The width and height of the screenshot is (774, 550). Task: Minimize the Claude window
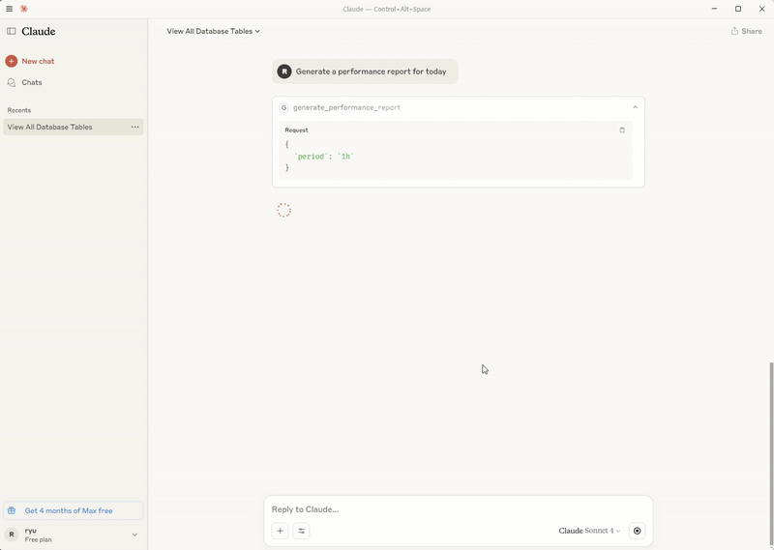[714, 9]
